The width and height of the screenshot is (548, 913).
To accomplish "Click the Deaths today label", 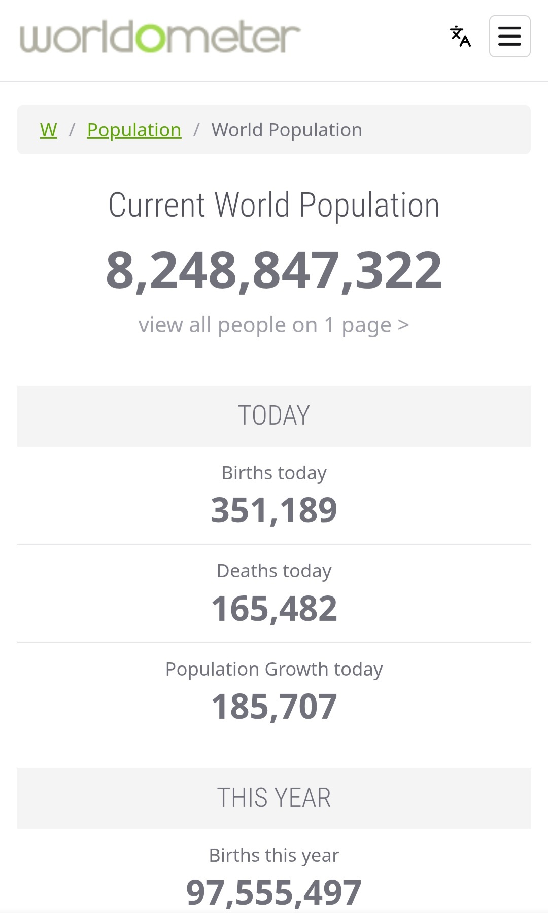I will 273,571.
